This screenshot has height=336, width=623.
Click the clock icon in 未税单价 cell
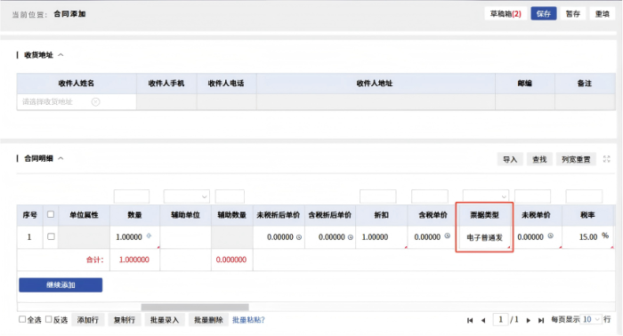(550, 236)
